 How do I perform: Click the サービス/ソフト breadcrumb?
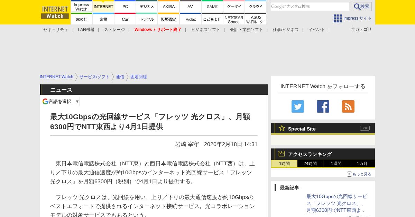point(94,77)
